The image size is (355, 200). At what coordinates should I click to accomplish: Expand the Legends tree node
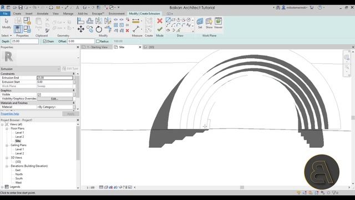click(x=2, y=187)
